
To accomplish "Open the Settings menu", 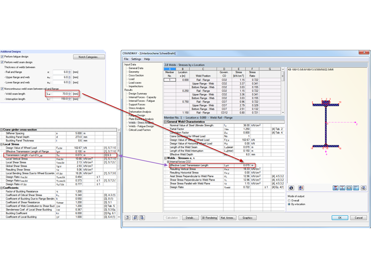I will point(136,59).
